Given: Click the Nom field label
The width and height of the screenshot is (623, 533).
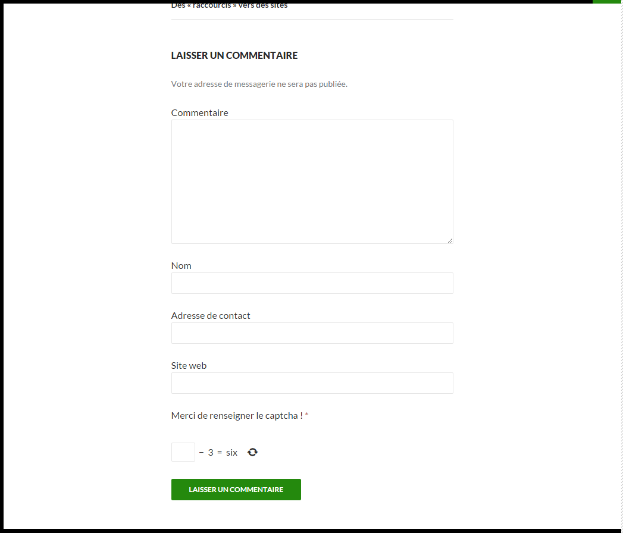Looking at the screenshot, I should [181, 265].
